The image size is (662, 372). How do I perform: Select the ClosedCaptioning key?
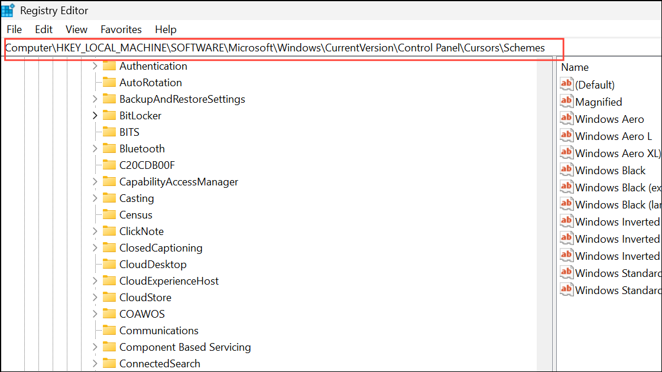pyautogui.click(x=161, y=248)
